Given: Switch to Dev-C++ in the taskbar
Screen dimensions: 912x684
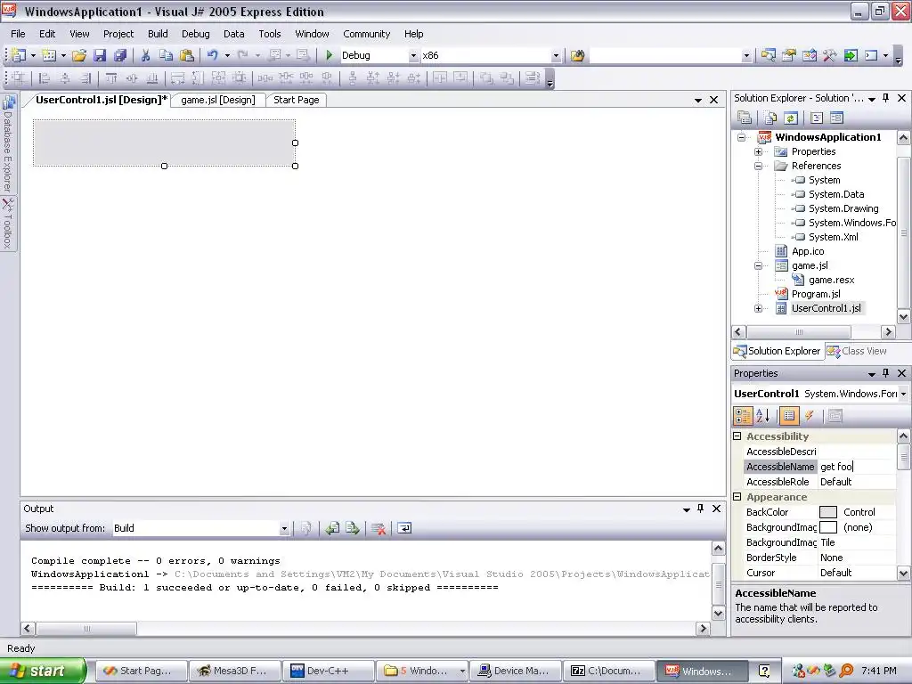Looking at the screenshot, I should coord(328,671).
